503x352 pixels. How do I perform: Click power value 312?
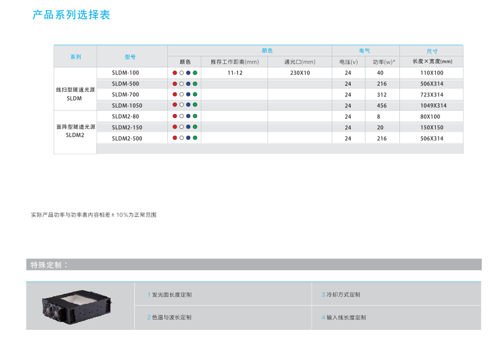pos(382,95)
